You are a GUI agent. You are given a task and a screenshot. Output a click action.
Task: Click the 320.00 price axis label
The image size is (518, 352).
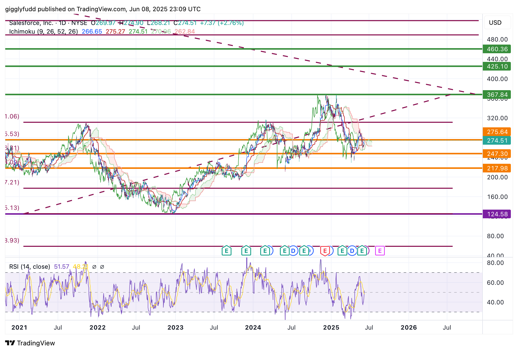[x=497, y=118]
